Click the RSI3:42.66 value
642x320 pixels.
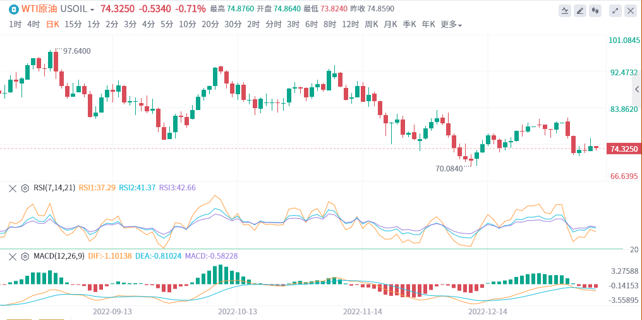click(x=178, y=188)
